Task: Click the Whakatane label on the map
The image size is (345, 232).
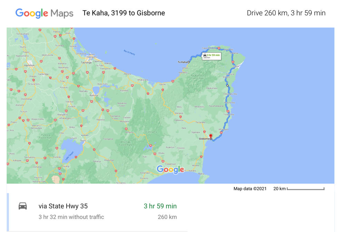Action: [x=142, y=80]
